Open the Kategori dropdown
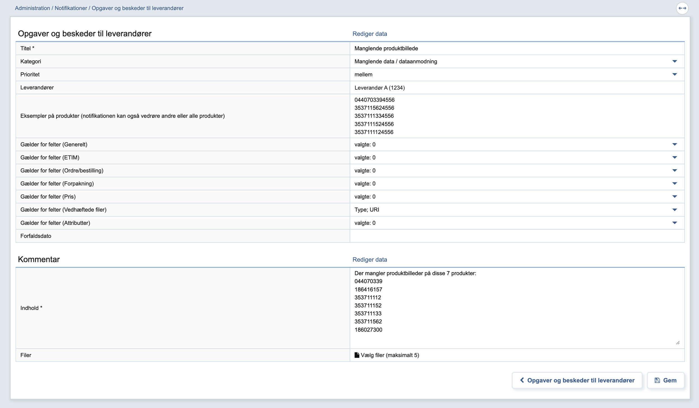The image size is (699, 408). tap(674, 61)
